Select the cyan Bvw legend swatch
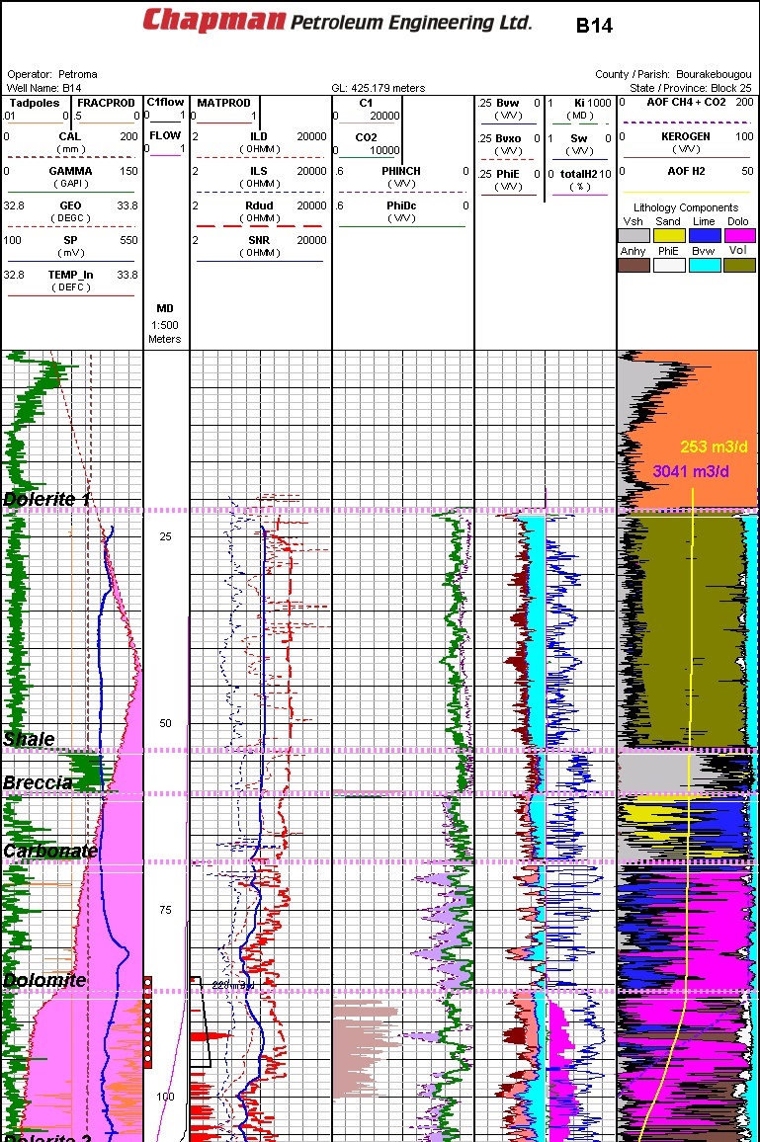Image resolution: width=760 pixels, height=1142 pixels. coord(704,265)
